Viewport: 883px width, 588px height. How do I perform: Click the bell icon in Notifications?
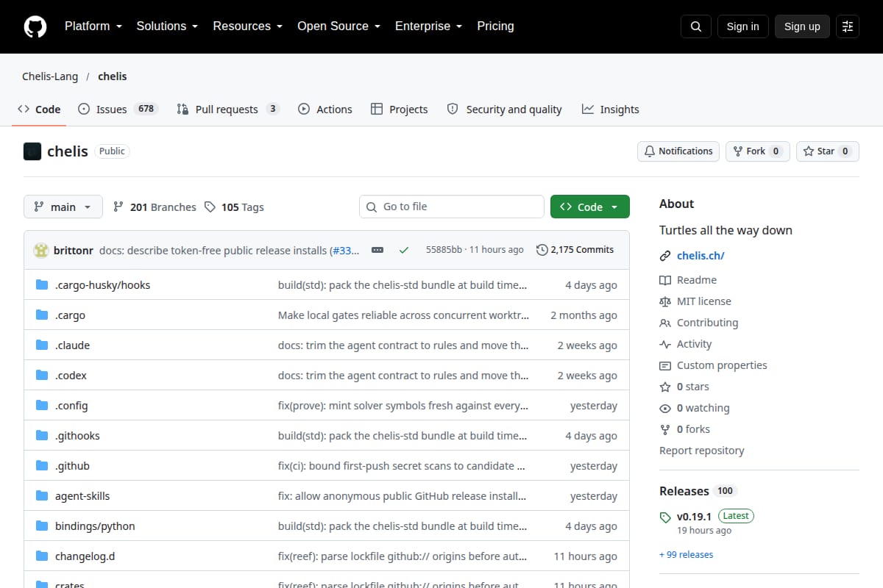click(650, 151)
